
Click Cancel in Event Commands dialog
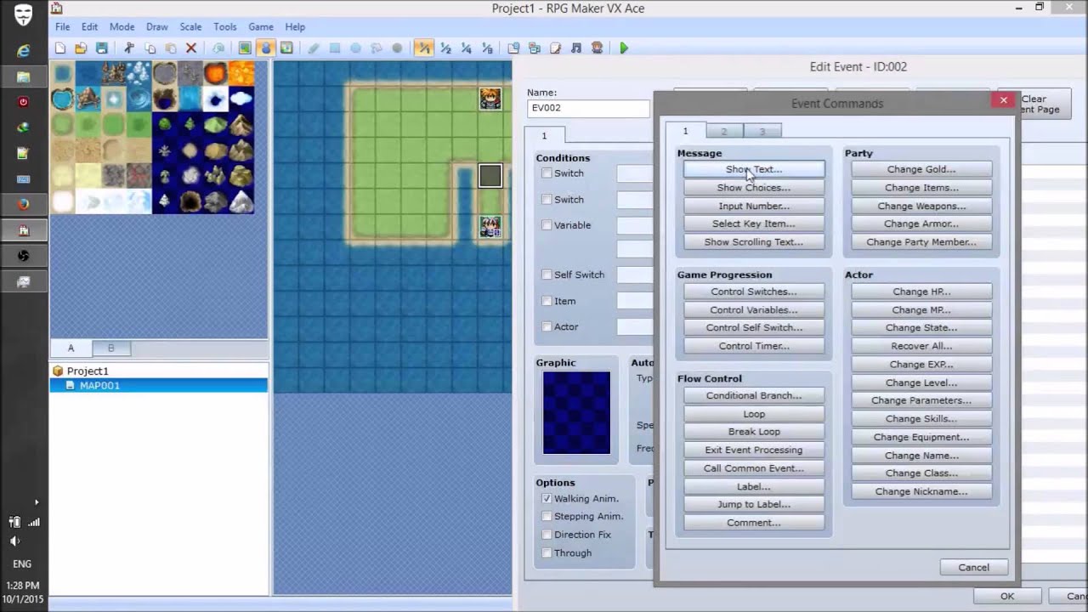974,568
